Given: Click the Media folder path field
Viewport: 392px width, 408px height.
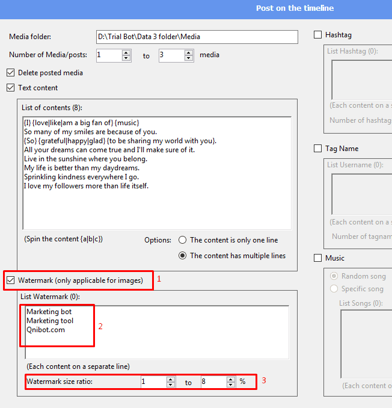Looking at the screenshot, I should (x=197, y=37).
